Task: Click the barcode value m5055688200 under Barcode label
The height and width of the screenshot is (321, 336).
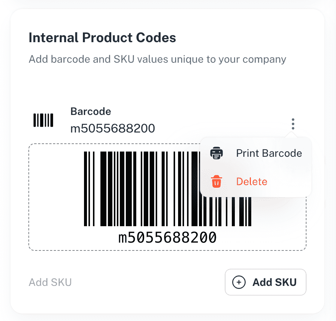Action: pos(112,128)
